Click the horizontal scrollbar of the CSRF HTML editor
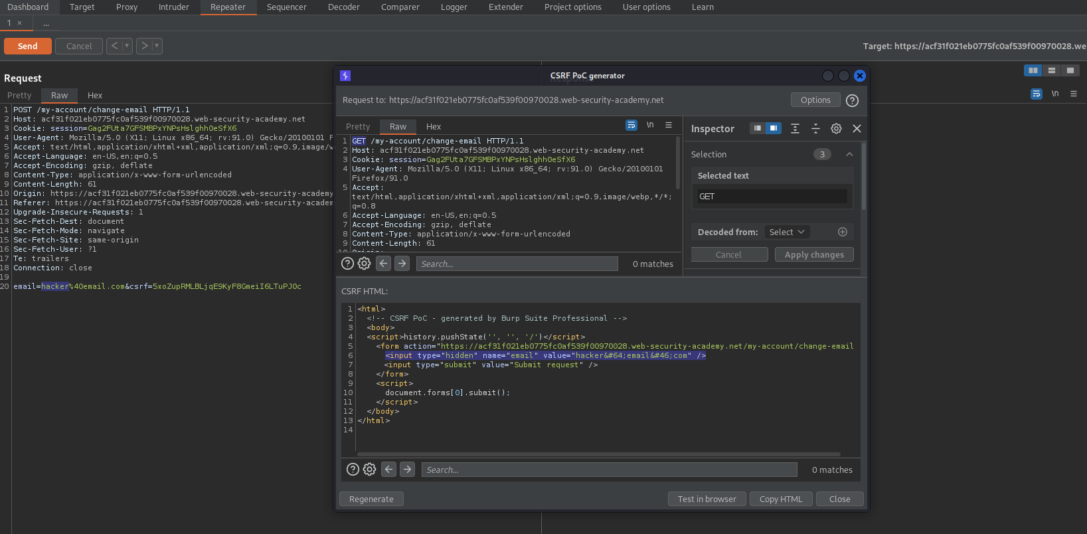The height and width of the screenshot is (534, 1087). (600, 455)
